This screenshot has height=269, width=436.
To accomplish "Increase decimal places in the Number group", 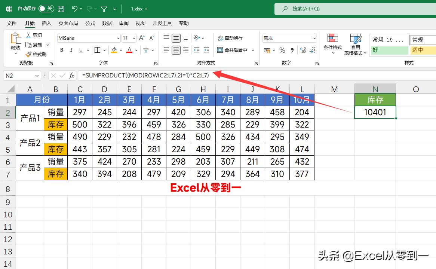I will click(302, 50).
